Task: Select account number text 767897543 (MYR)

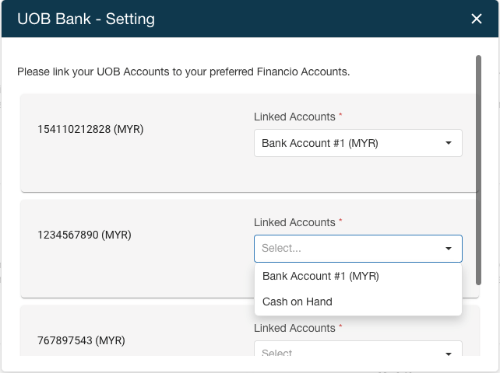Action: [x=81, y=340]
